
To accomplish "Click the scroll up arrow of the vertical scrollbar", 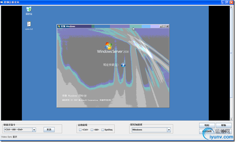I will [231, 7].
